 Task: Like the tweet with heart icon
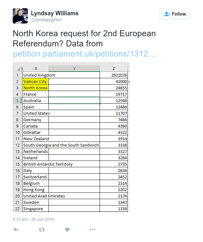click(67, 230)
